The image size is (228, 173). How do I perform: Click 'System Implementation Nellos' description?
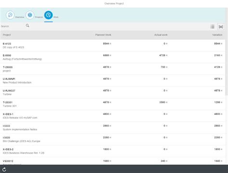[x=20, y=129]
